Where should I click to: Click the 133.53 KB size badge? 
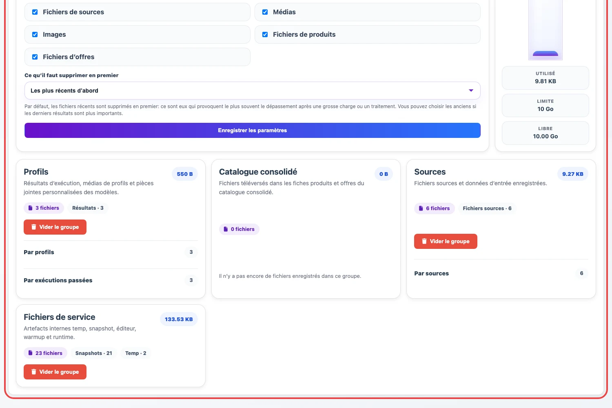179,319
